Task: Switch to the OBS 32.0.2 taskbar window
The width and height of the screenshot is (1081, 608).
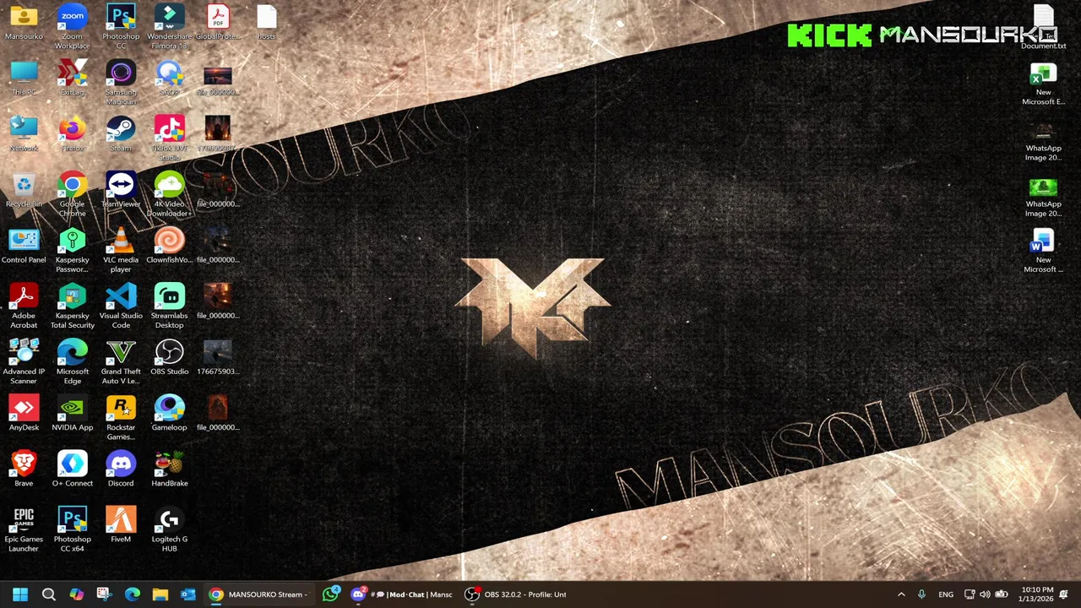Action: click(x=516, y=594)
